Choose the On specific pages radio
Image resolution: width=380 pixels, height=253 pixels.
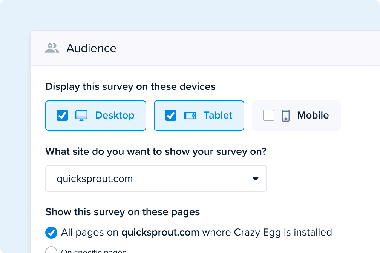[51, 250]
